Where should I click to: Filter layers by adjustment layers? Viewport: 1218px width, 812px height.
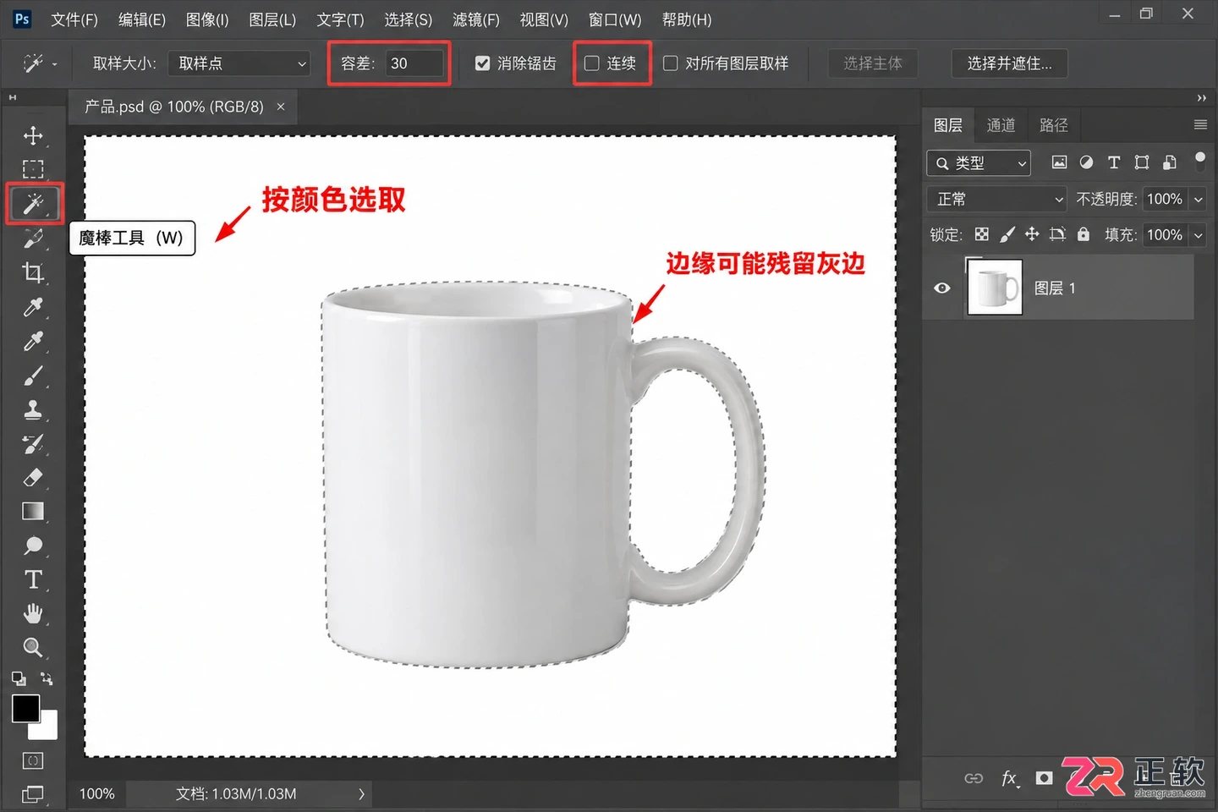(1086, 162)
